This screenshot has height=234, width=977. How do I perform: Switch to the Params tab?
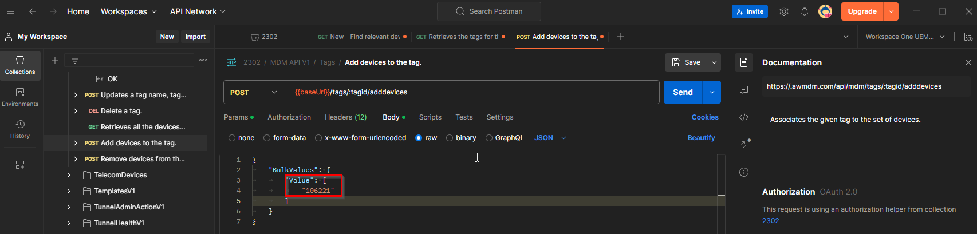point(238,117)
